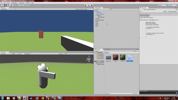Image resolution: width=178 pixels, height=100 pixels.
Task: Open the Layout dropdown
Action: (172, 5)
